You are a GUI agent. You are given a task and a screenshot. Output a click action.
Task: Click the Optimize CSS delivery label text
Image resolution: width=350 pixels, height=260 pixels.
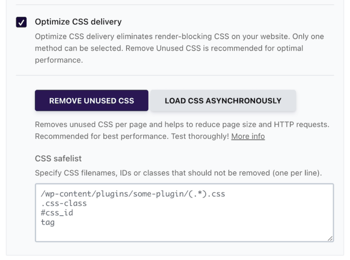click(x=78, y=22)
